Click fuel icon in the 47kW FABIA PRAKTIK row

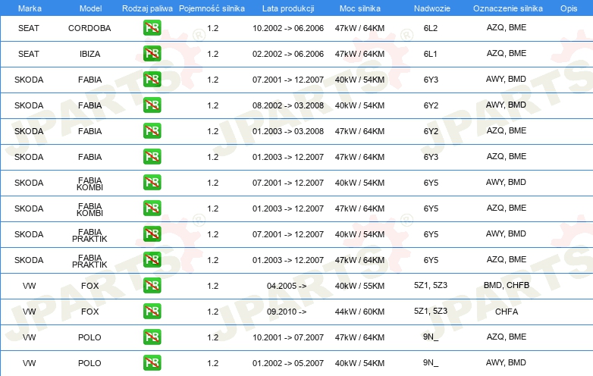click(152, 260)
